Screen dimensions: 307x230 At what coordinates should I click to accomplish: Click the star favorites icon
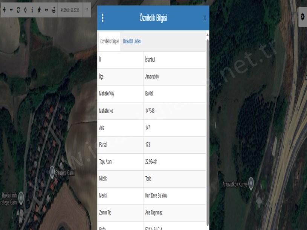[39, 9]
